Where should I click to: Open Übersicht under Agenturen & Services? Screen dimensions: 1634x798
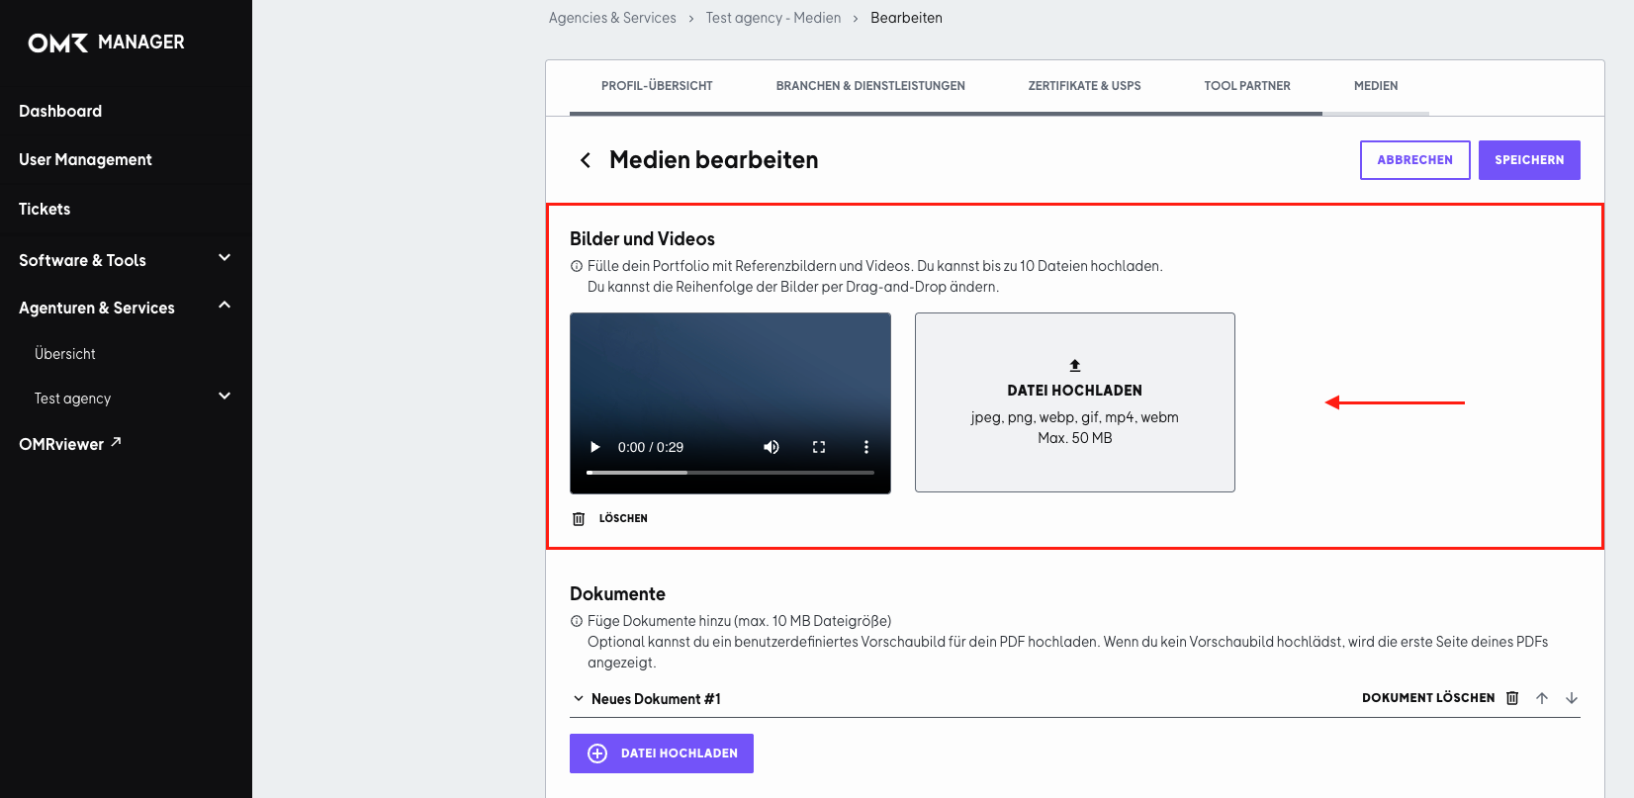[65, 354]
